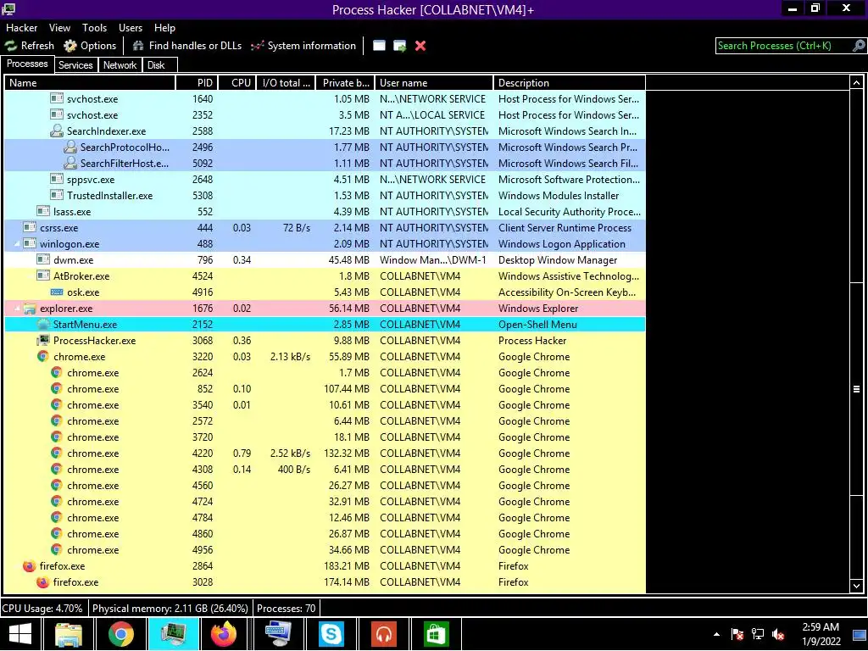Focus the Search Processes field
Viewport: 868px width, 651px height.
[783, 46]
